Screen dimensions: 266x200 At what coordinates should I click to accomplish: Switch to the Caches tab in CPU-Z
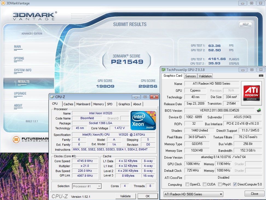tap(68, 104)
